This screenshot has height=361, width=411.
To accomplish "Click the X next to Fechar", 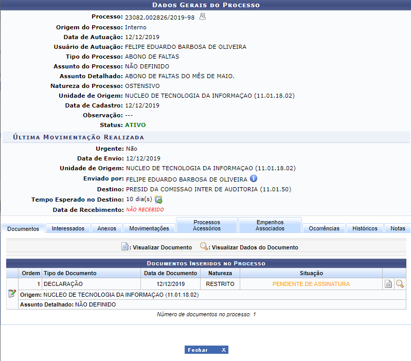I will click(223, 350).
